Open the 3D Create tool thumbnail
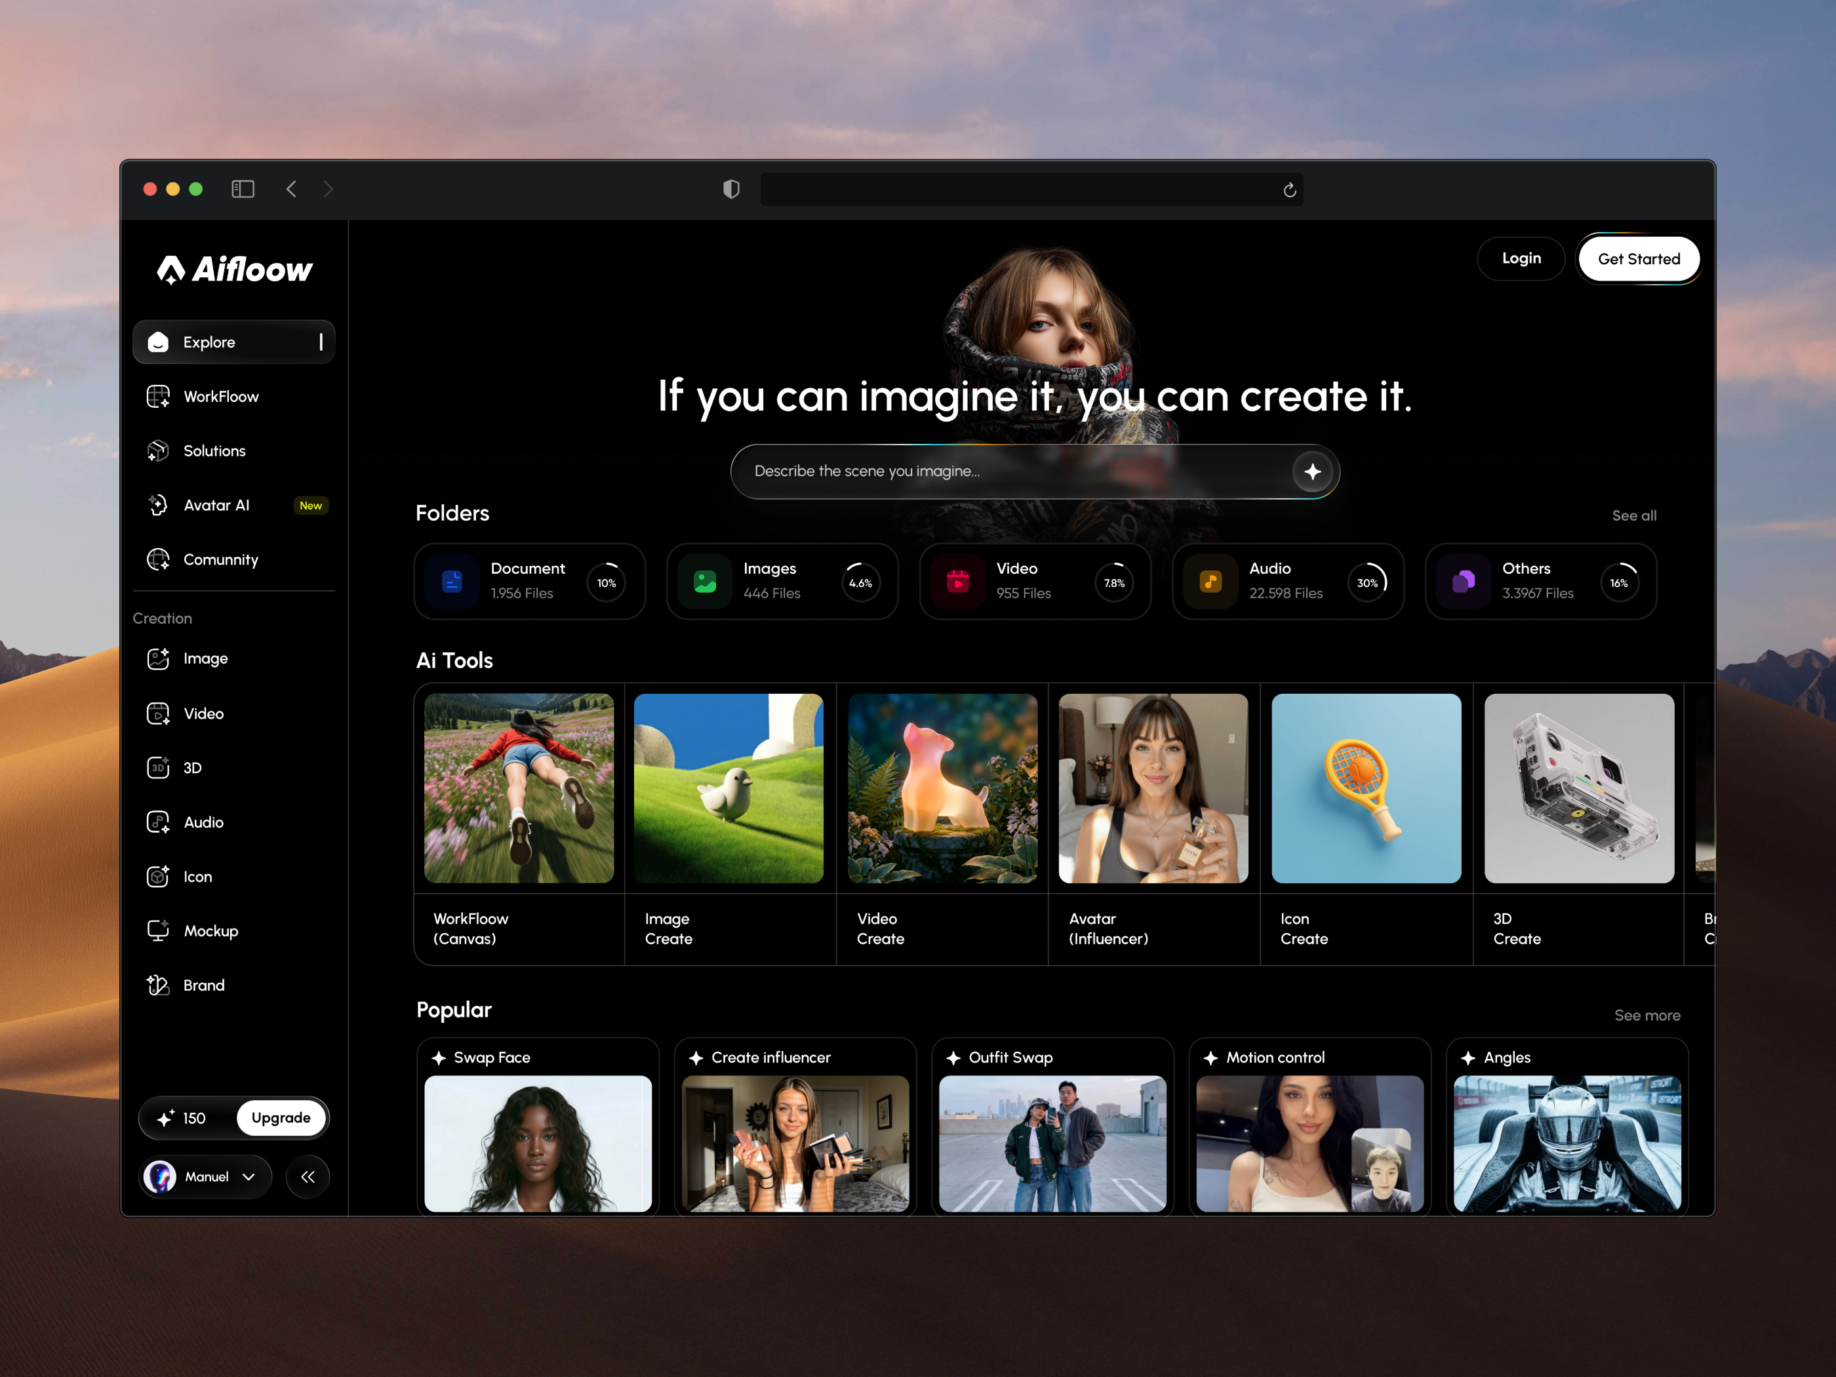The width and height of the screenshot is (1836, 1377). point(1580,789)
